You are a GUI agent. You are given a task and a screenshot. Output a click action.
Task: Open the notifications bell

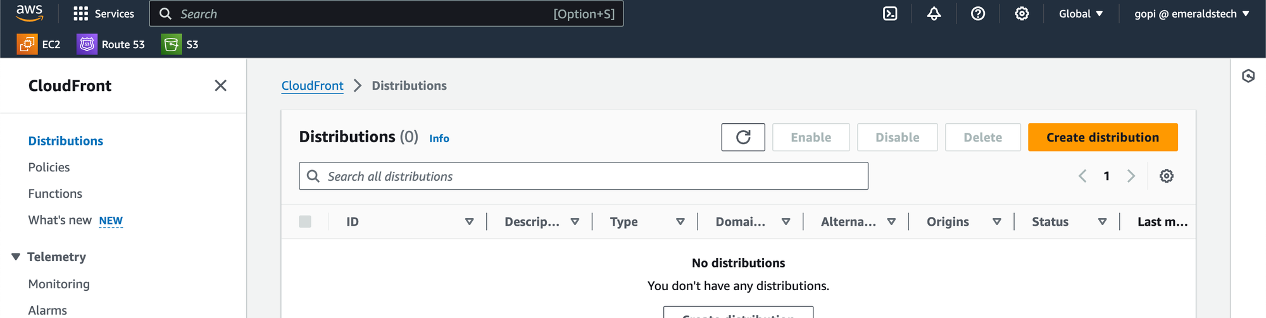coord(934,13)
